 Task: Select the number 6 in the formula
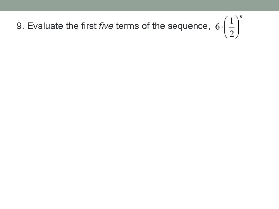[217, 27]
